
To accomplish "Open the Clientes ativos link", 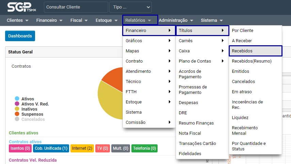I will coord(23,133).
